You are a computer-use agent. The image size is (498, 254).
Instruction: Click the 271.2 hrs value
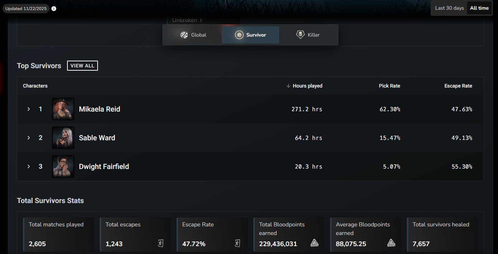click(x=307, y=109)
